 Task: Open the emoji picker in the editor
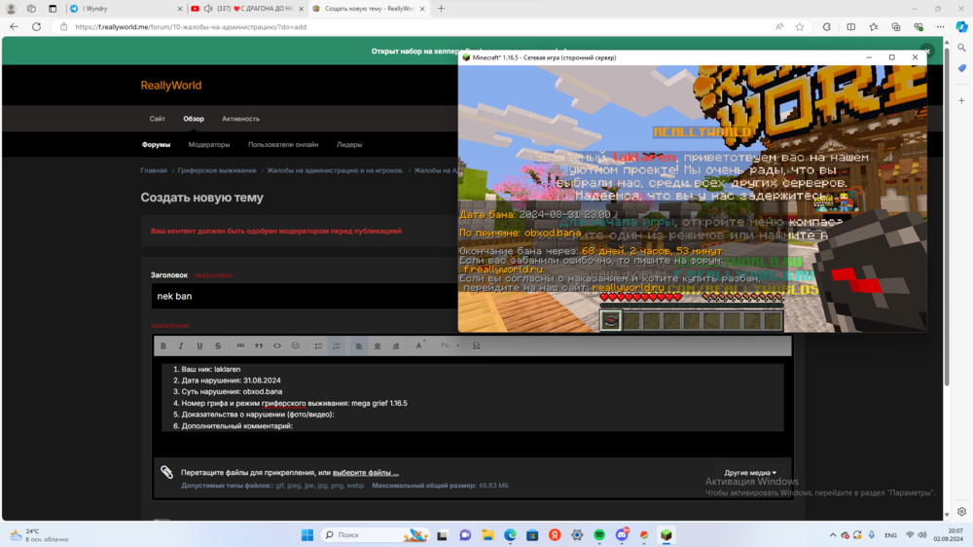click(296, 346)
